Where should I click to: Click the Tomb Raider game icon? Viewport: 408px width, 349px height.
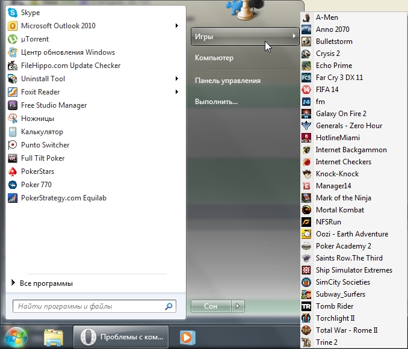tap(306, 306)
